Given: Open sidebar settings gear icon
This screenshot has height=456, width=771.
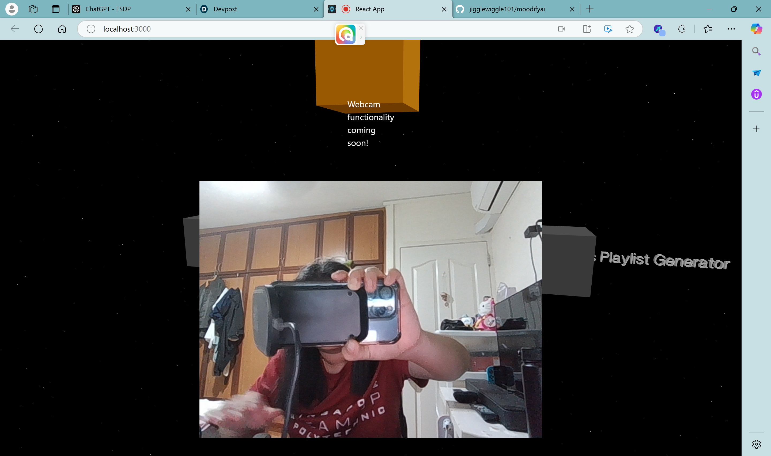Looking at the screenshot, I should pyautogui.click(x=756, y=444).
